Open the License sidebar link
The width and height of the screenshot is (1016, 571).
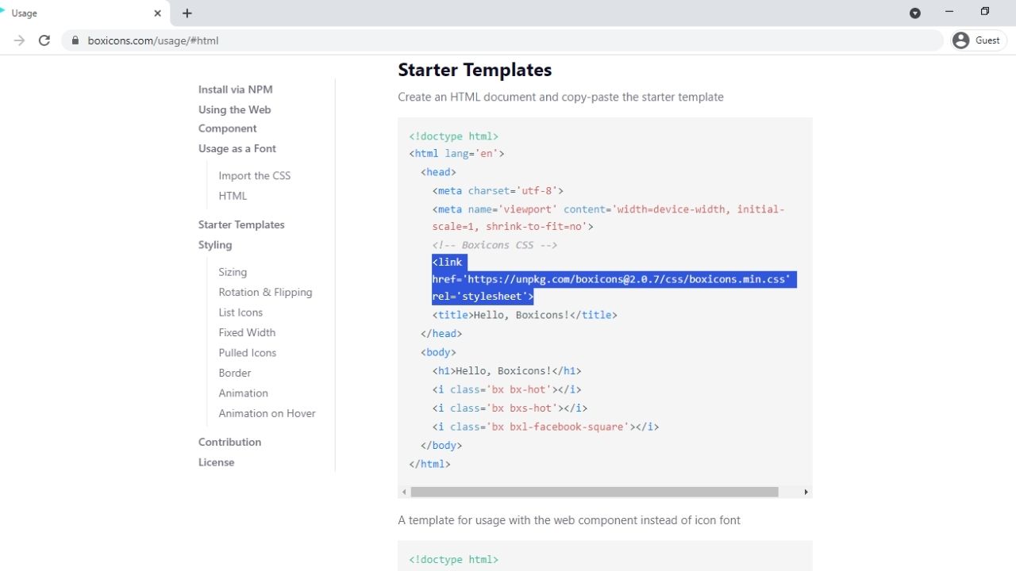216,462
